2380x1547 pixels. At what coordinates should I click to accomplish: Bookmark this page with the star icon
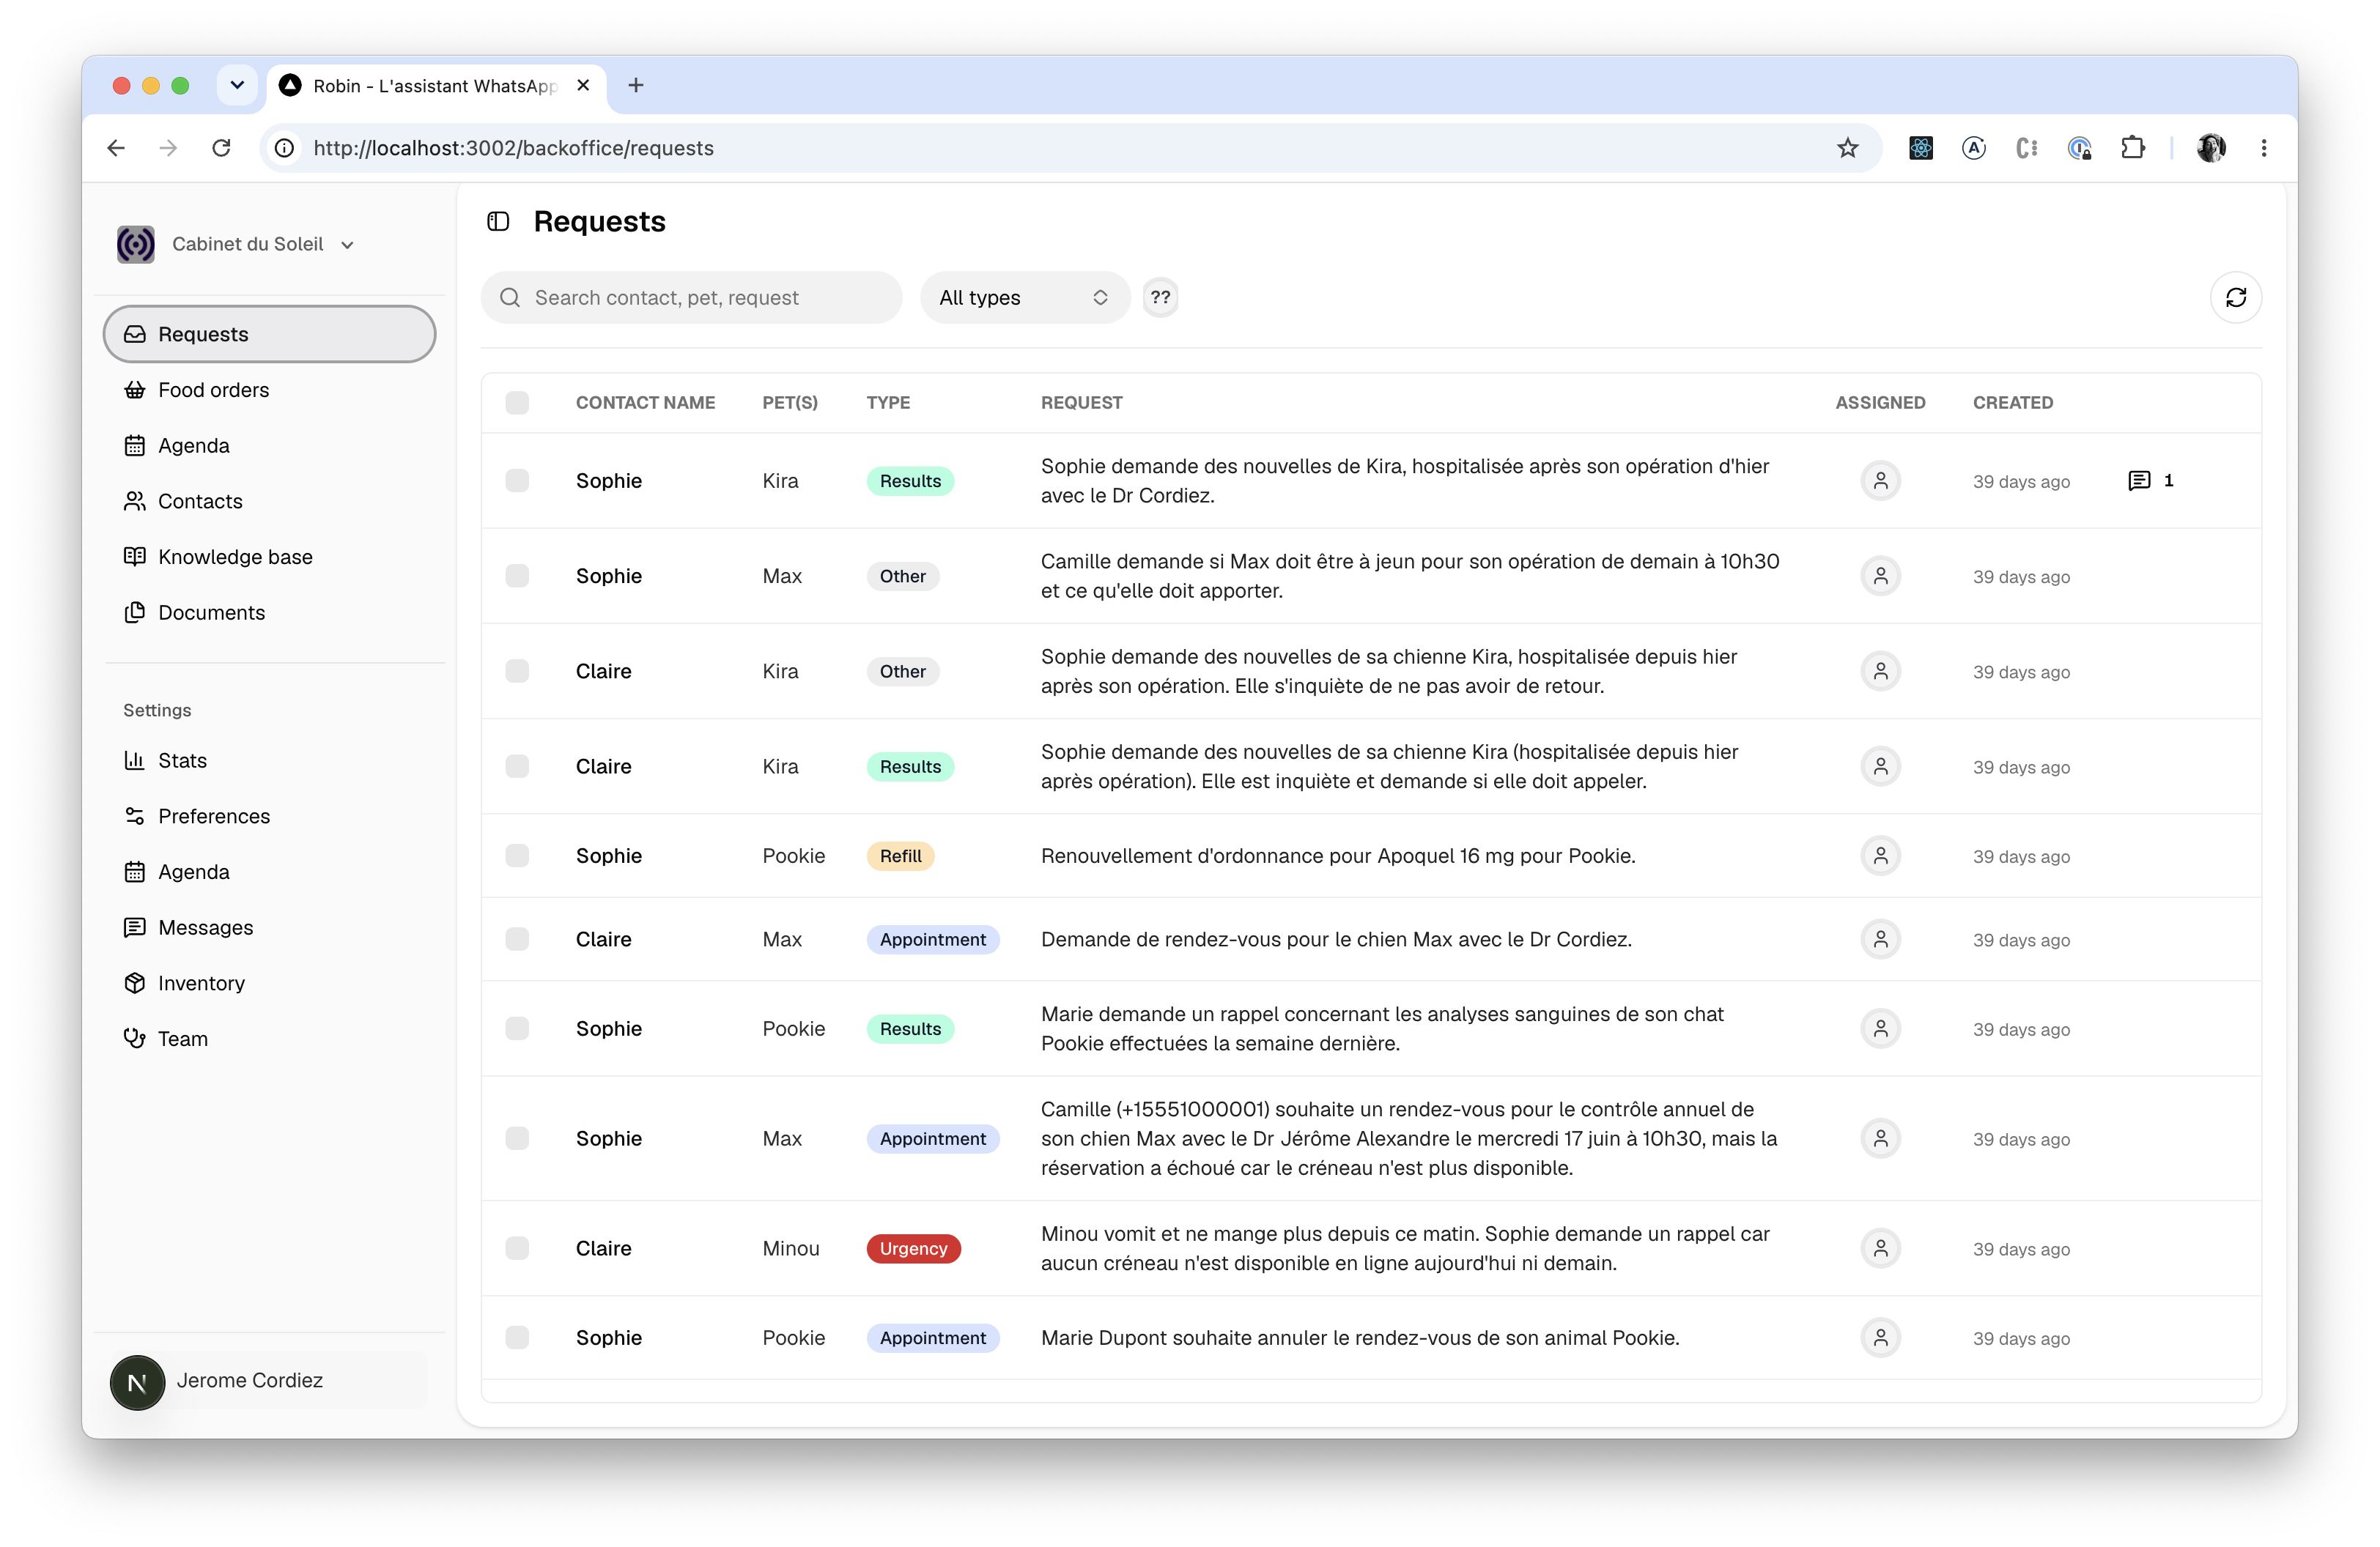[x=1847, y=148]
